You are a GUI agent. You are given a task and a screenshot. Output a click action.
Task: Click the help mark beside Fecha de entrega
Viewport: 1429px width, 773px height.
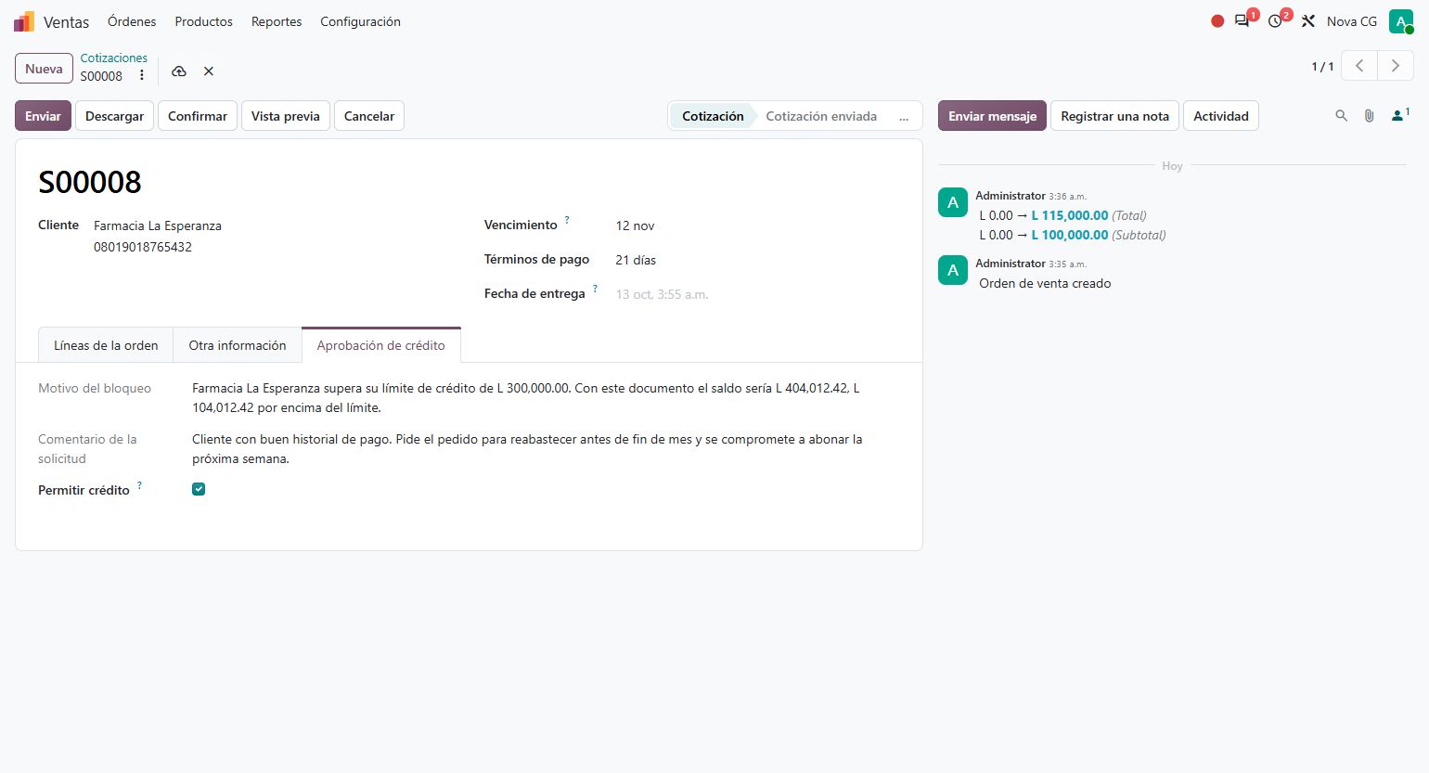point(595,289)
